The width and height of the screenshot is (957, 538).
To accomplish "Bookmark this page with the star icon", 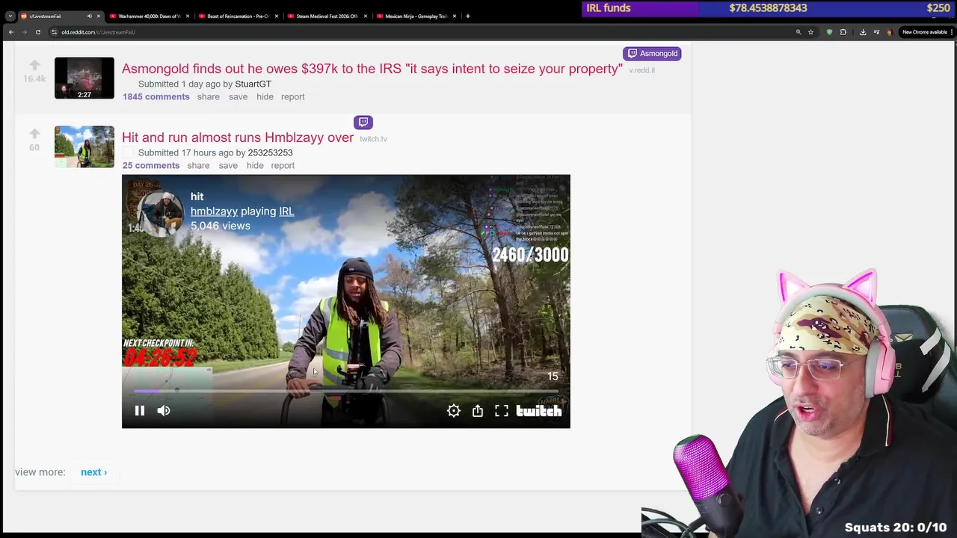I will pos(810,32).
